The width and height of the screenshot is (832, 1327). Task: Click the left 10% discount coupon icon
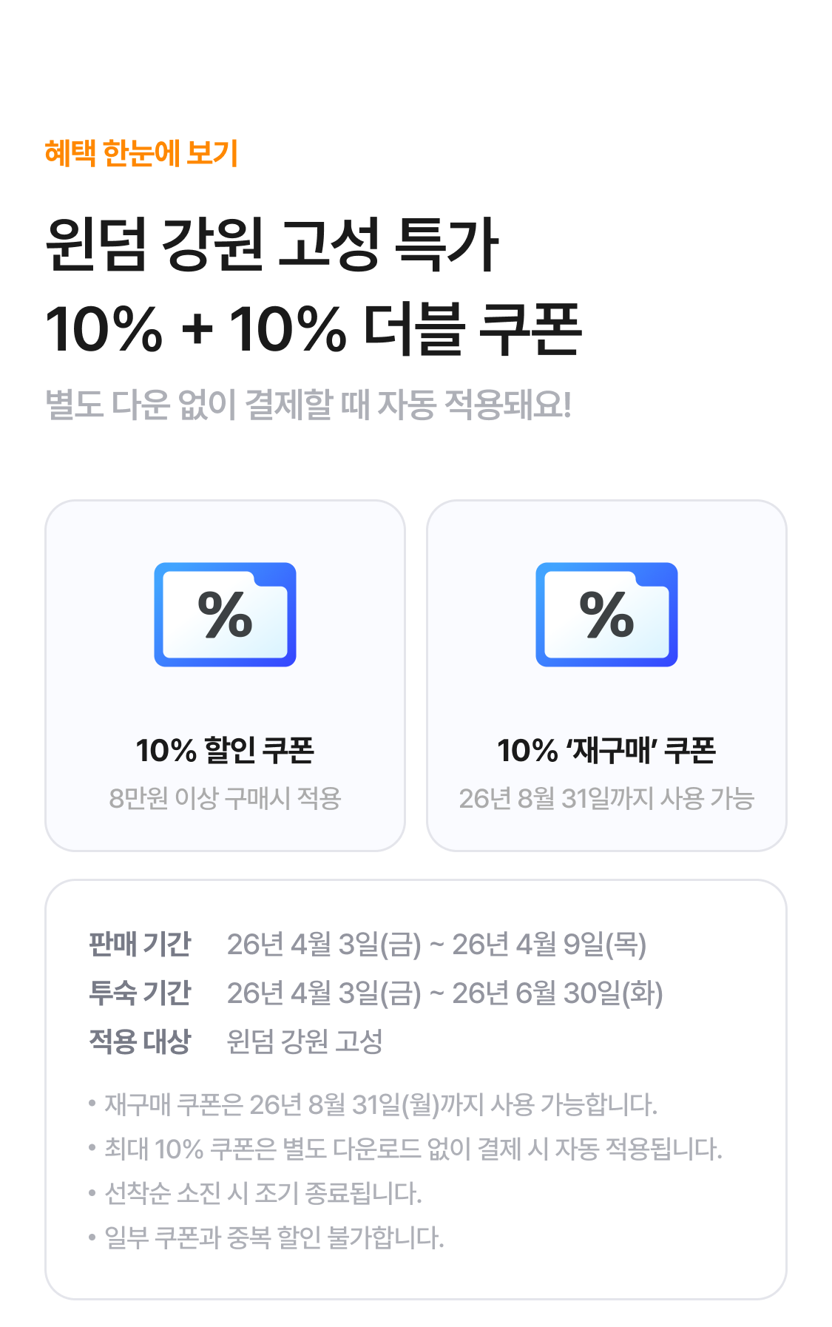click(225, 615)
